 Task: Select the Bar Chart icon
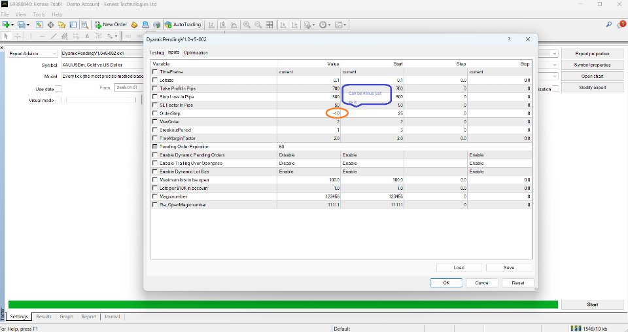coord(211,24)
